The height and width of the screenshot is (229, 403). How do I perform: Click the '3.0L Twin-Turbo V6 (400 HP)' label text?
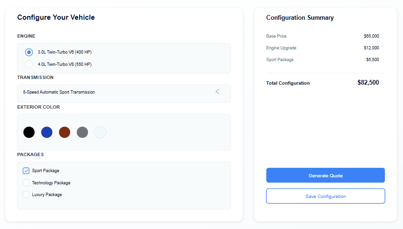(64, 52)
